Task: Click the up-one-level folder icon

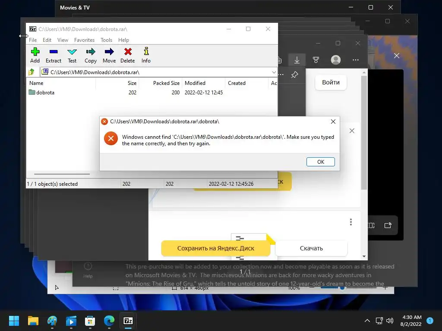Action: (32, 72)
